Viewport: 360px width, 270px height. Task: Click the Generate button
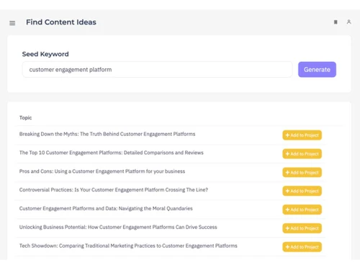317,70
